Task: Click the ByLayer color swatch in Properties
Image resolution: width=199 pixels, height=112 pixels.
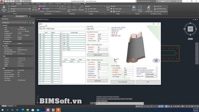Action: 18,27
